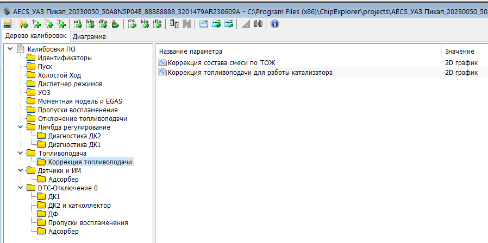Screen dimensions: 488x243
Task: Collapse the Калибровки ПО root node
Action: tap(10, 49)
